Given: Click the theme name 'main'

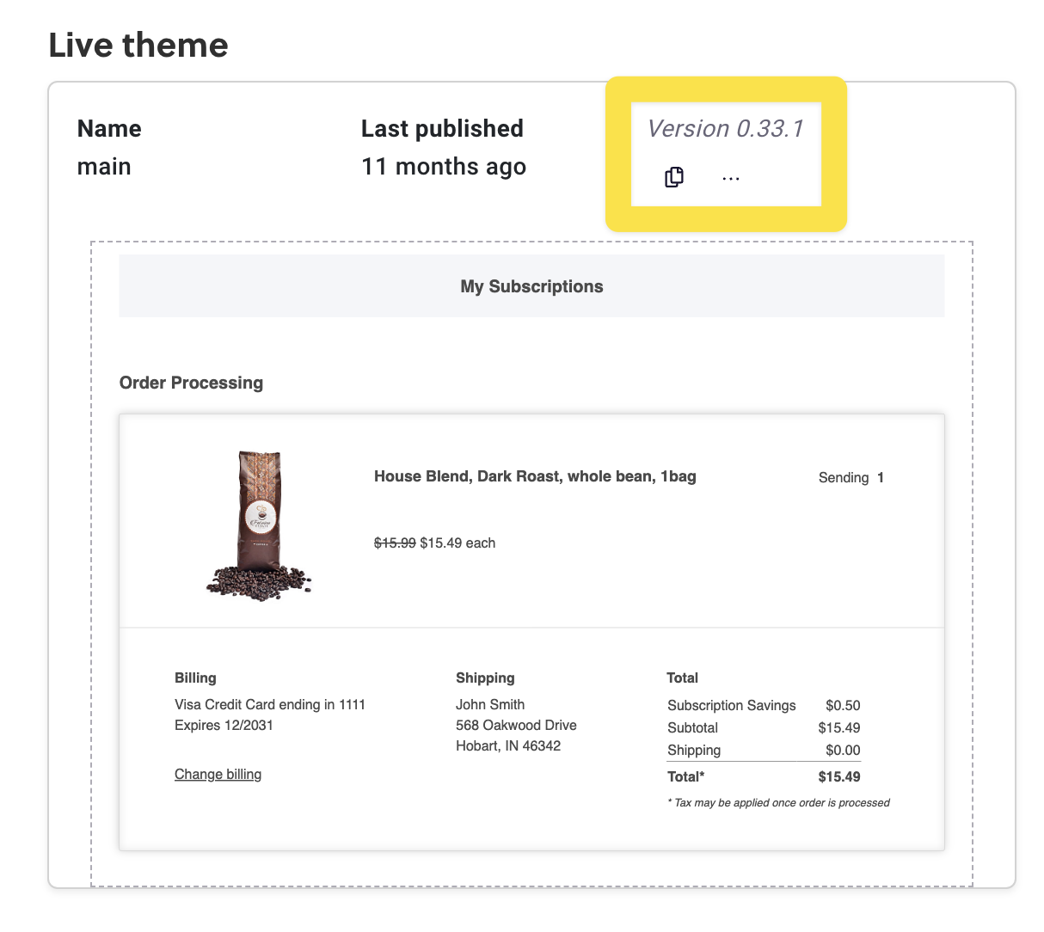Looking at the screenshot, I should (x=104, y=166).
